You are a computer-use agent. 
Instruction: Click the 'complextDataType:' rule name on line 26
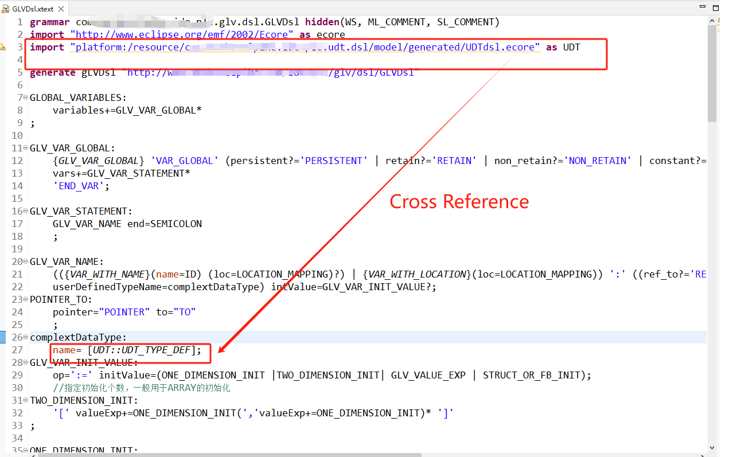click(79, 337)
